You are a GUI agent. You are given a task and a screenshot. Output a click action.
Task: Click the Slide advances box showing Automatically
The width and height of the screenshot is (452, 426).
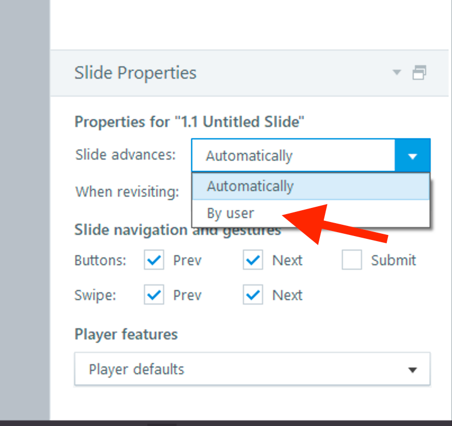point(292,156)
